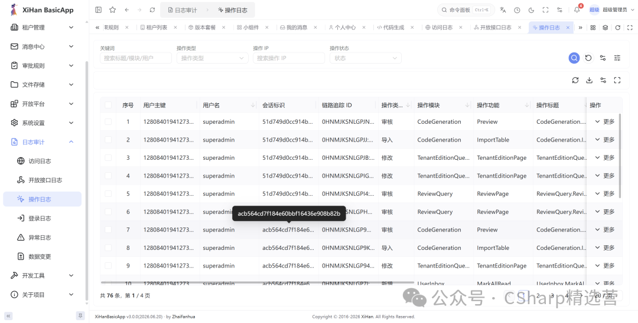Open the language translation icon
Image resolution: width=638 pixels, height=323 pixels.
click(503, 10)
